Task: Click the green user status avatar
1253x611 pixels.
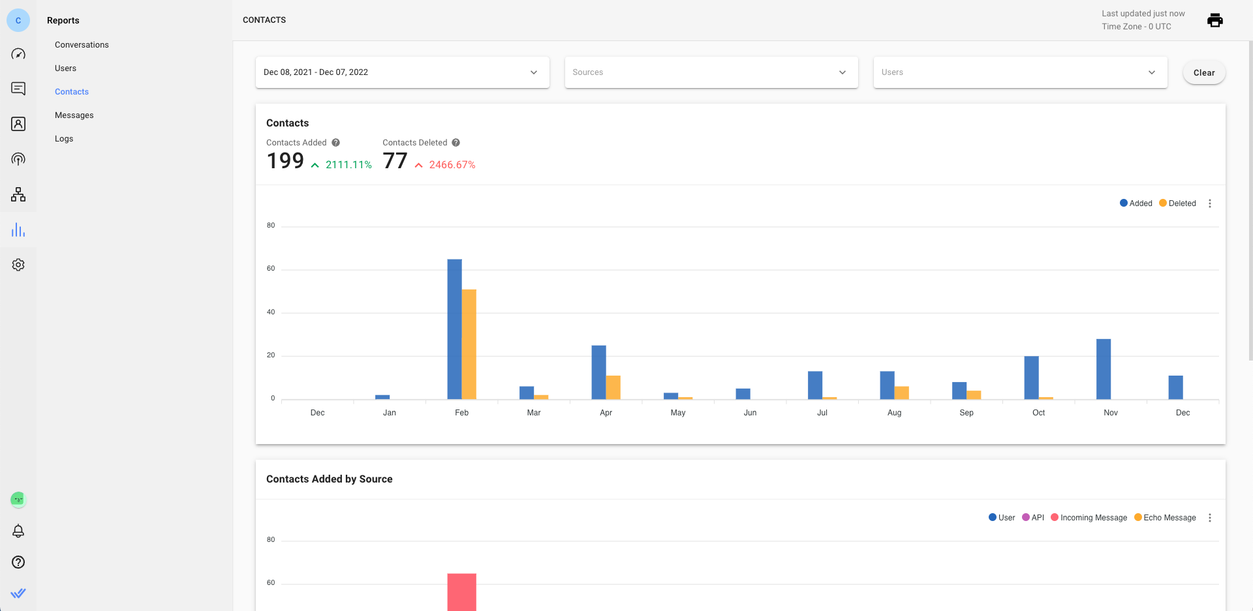Action: [x=18, y=499]
